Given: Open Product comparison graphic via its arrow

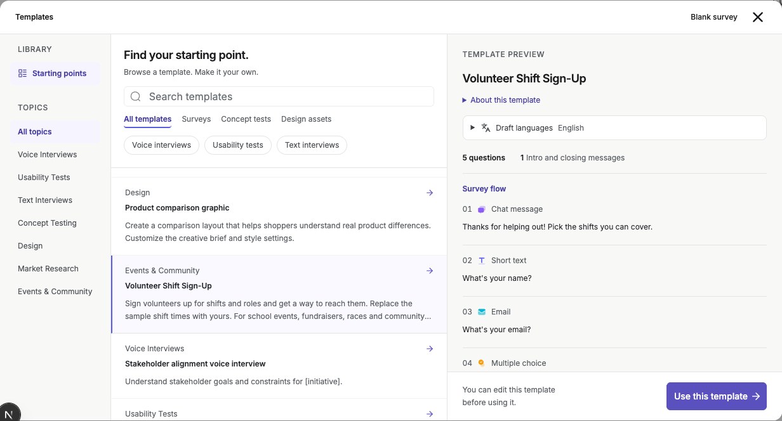Looking at the screenshot, I should 430,193.
